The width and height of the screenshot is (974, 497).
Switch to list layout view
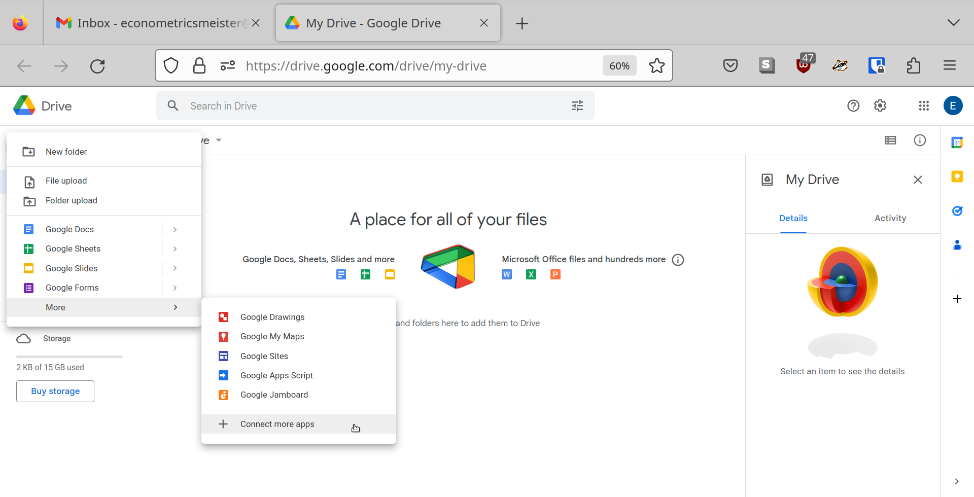890,140
